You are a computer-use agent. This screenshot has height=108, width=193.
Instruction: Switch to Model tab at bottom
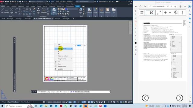[x=4, y=102]
